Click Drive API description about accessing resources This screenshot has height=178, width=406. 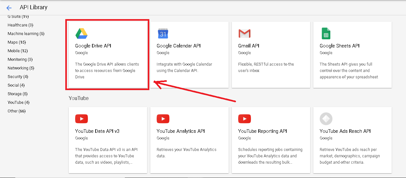[107, 71]
